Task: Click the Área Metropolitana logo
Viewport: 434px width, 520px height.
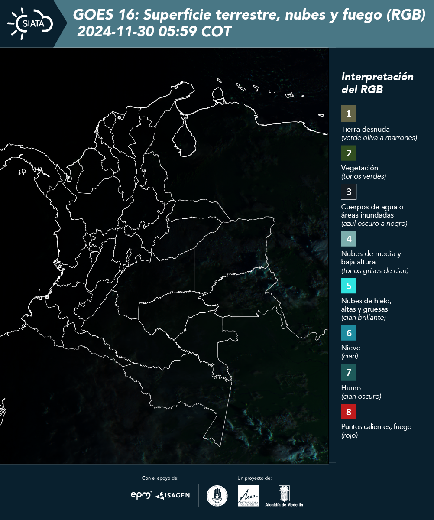Action: [249, 496]
